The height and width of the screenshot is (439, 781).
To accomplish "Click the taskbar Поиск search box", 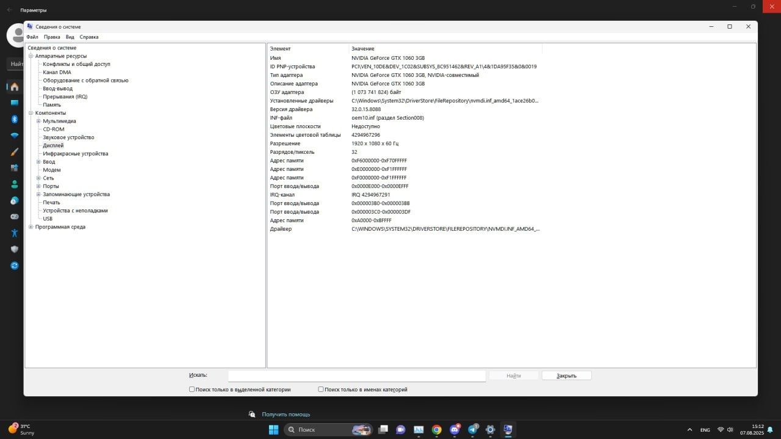I will coord(328,429).
